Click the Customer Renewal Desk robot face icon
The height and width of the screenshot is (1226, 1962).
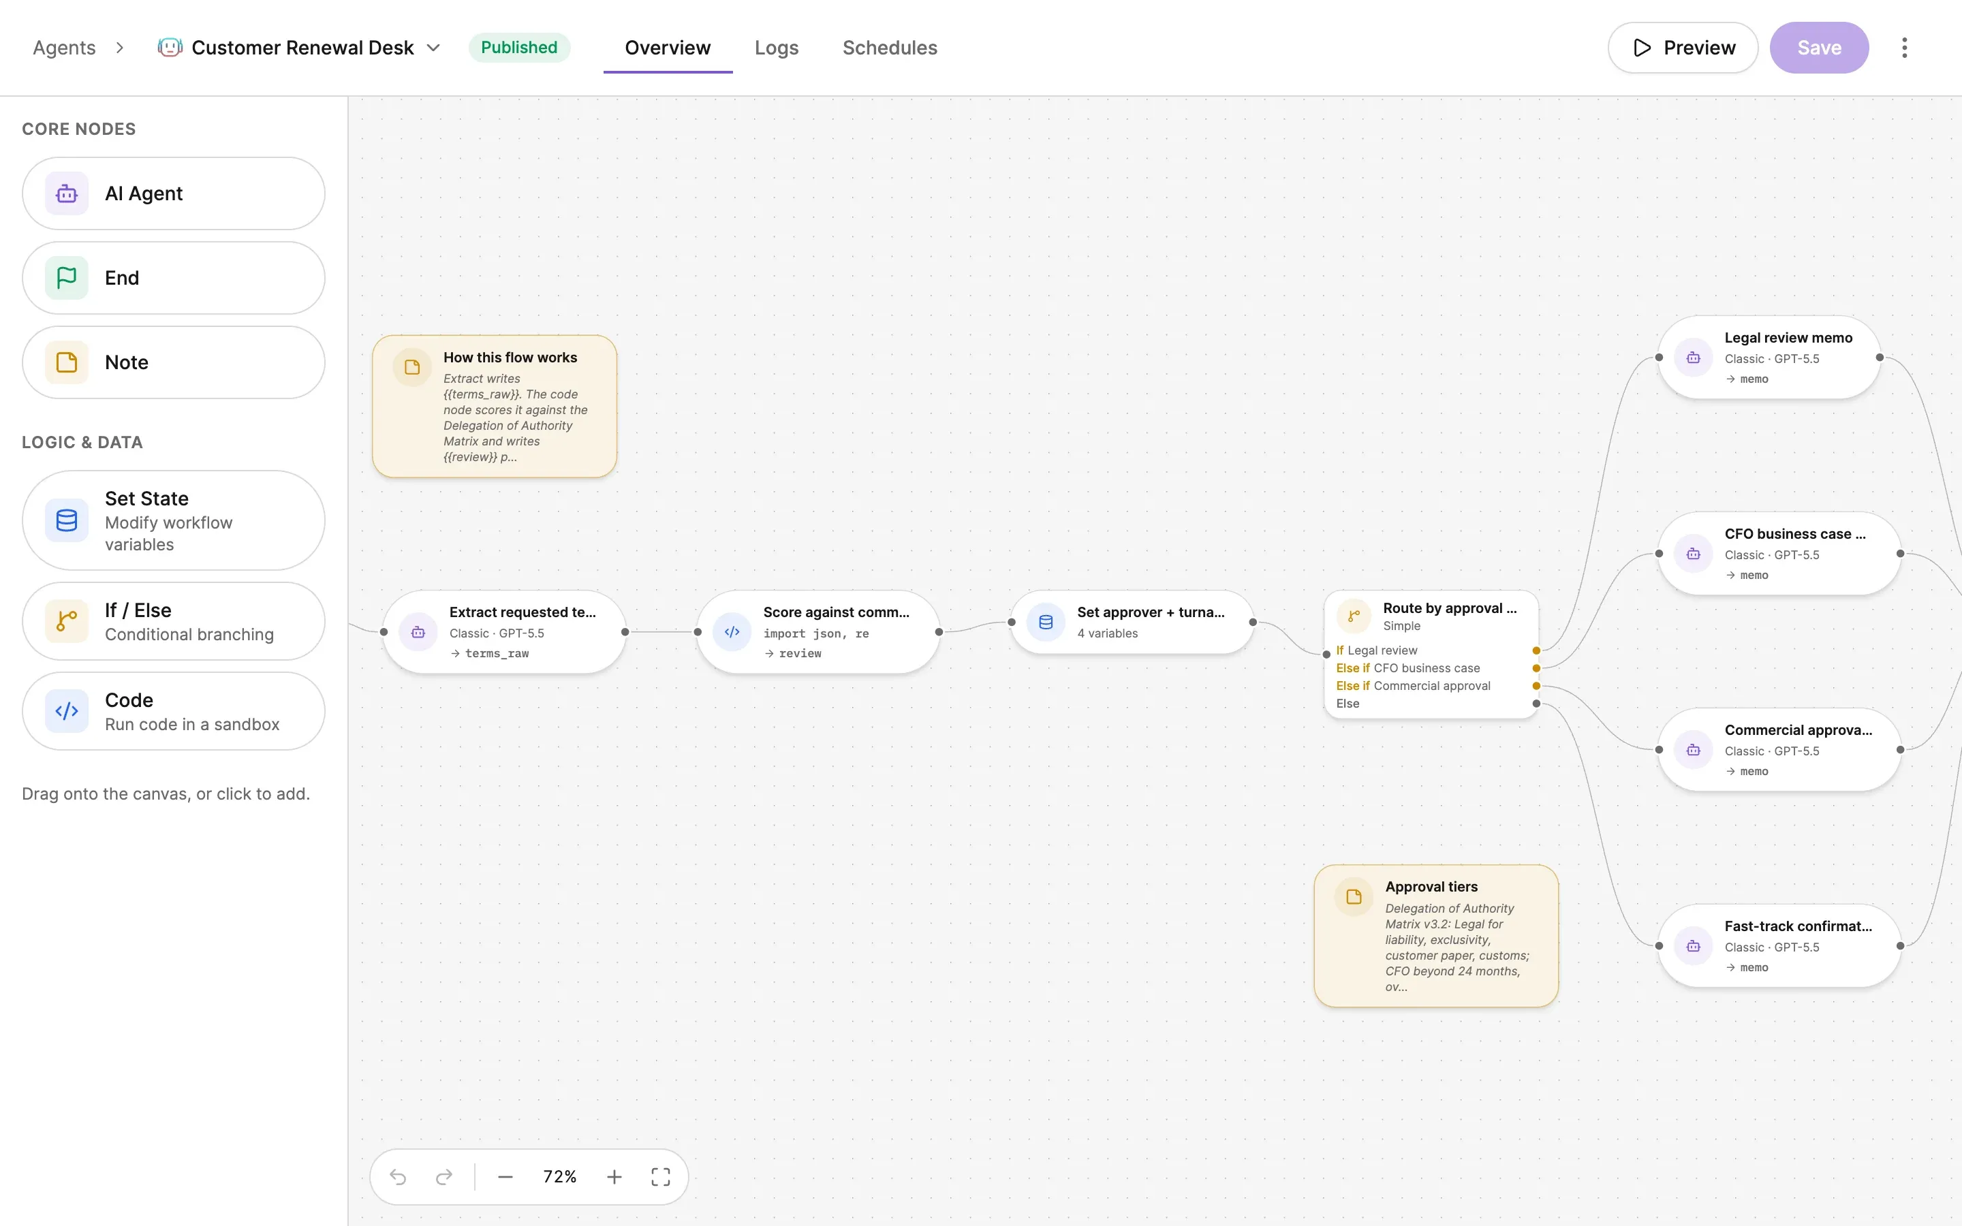(170, 48)
